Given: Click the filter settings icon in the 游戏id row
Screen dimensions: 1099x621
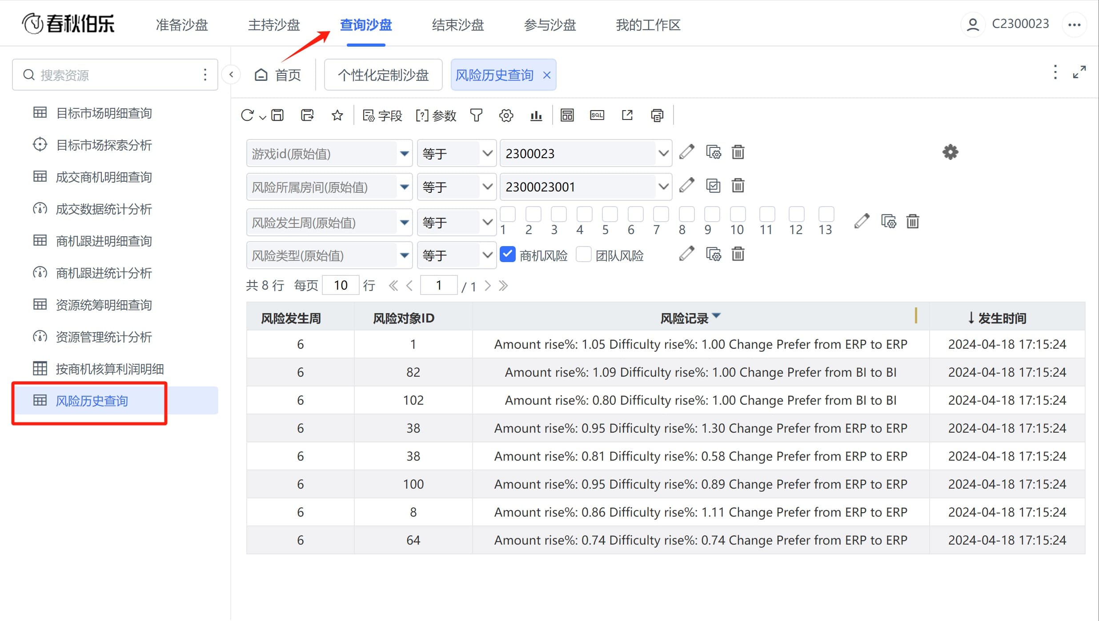Looking at the screenshot, I should coord(714,152).
